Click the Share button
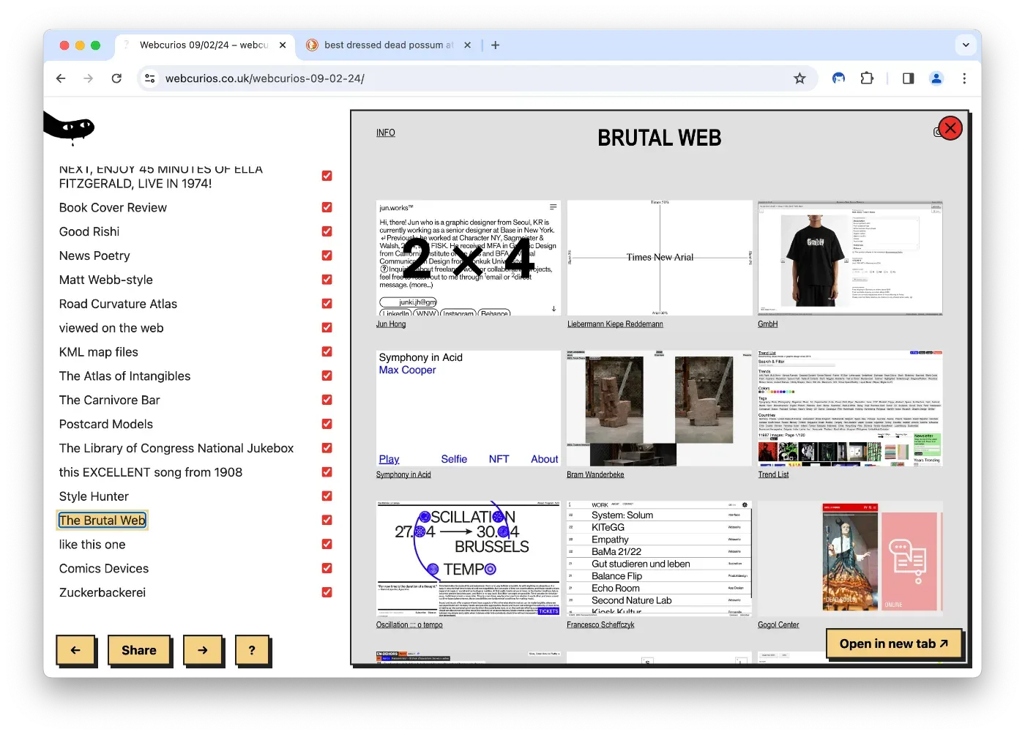Viewport: 1025px width, 735px height. click(x=139, y=650)
